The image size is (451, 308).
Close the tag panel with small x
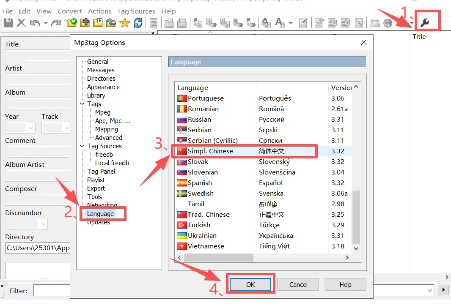click(x=153, y=33)
